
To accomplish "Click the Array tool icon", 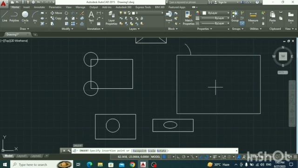I will pyautogui.click(x=73, y=24).
